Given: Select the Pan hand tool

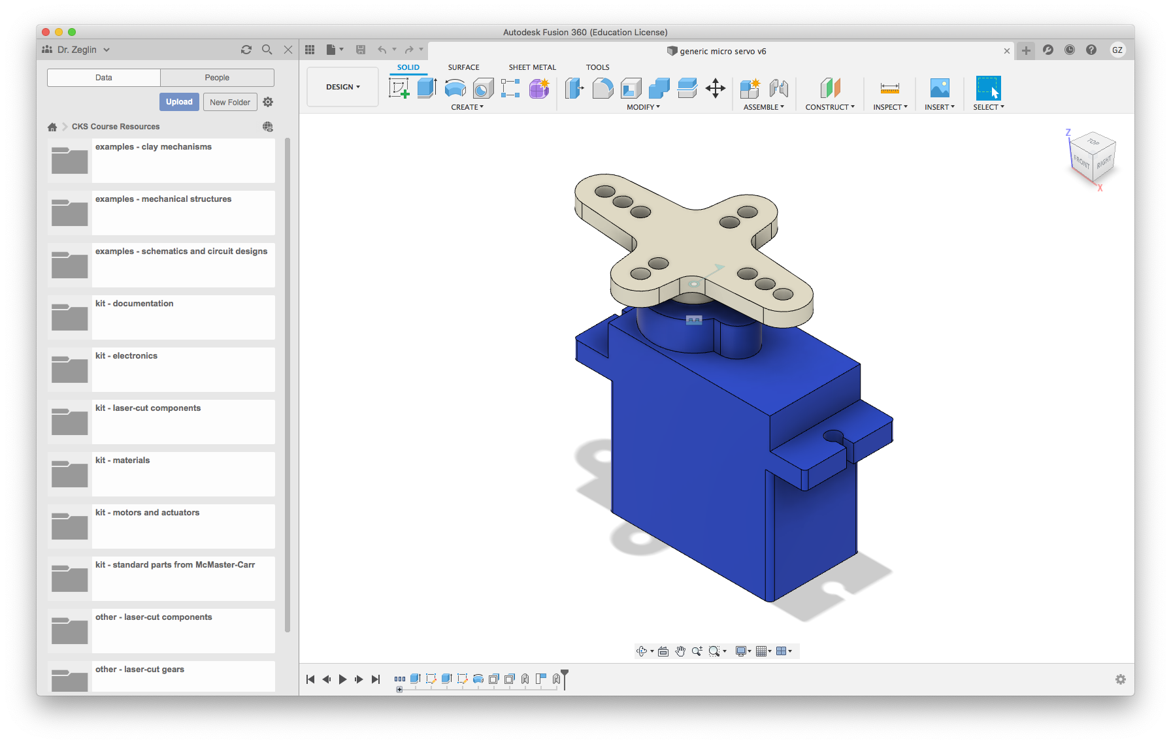Looking at the screenshot, I should tap(680, 651).
